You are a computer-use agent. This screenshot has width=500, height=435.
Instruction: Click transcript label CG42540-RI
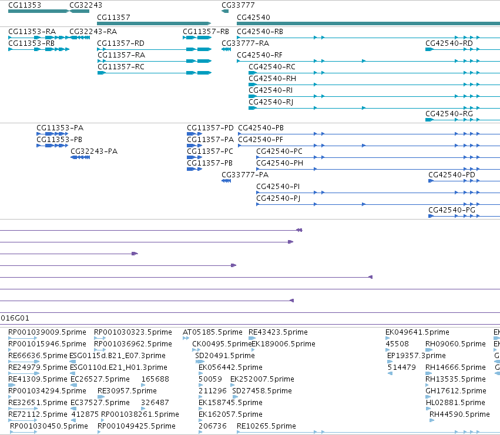tap(270, 90)
